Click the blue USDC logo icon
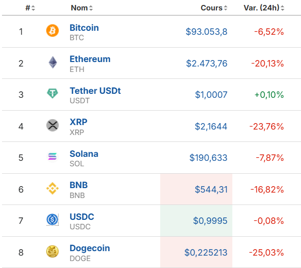 52,219
